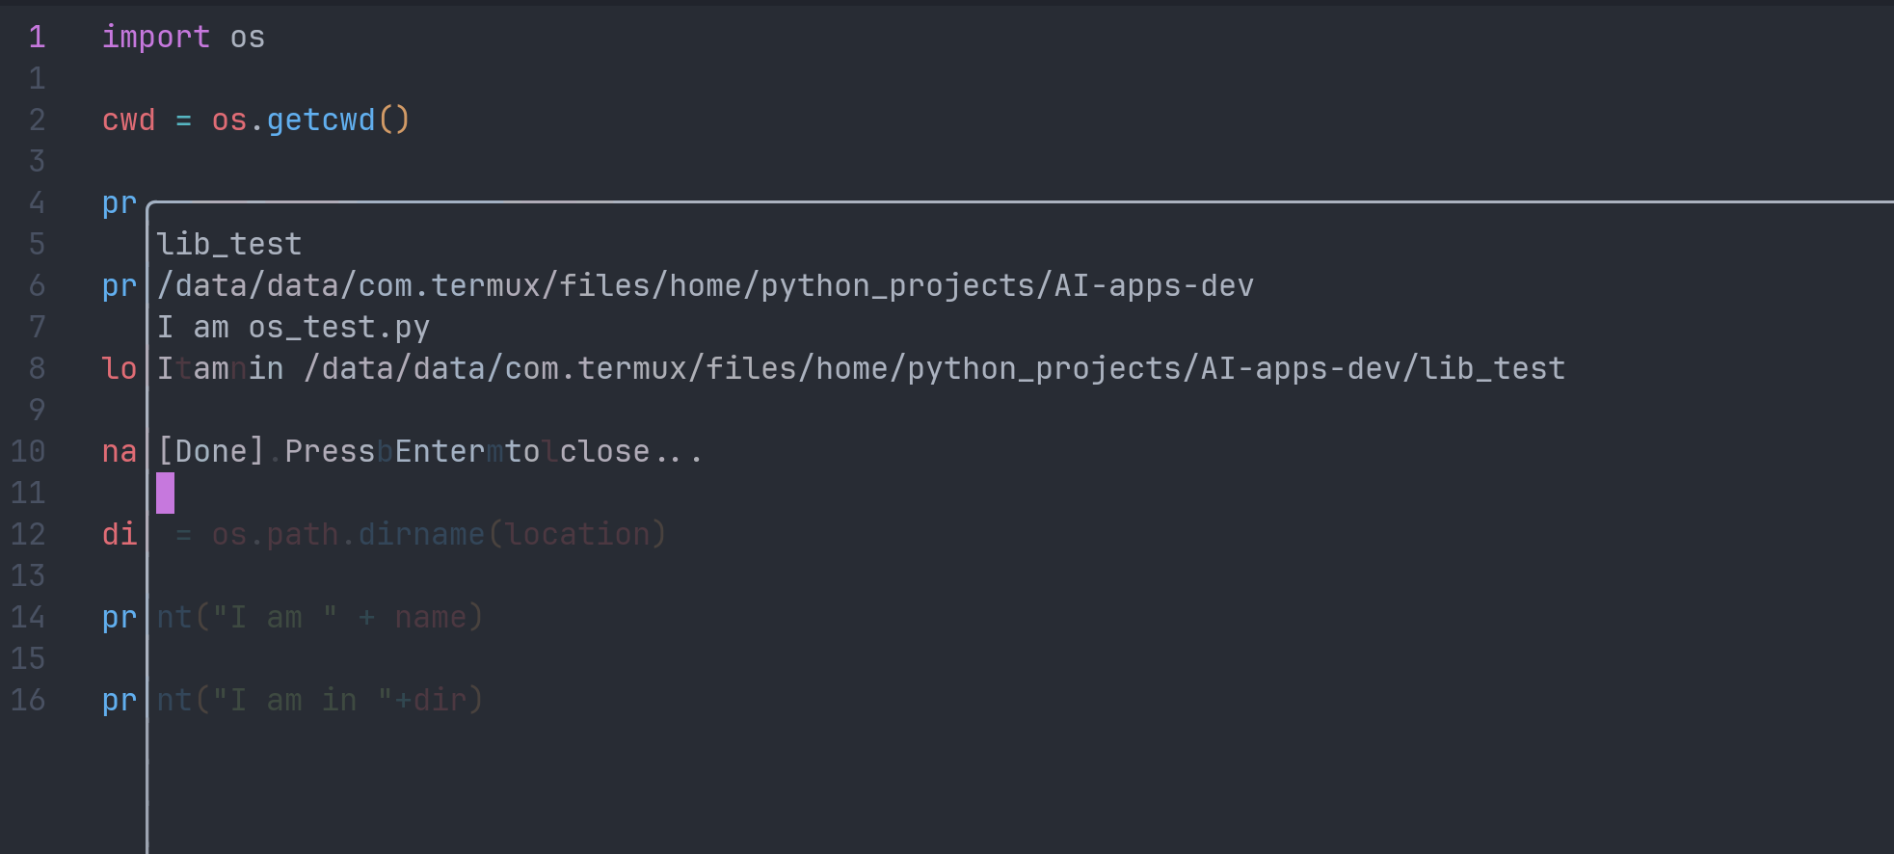Click the 'lib_test' output line
The image size is (1894, 854).
click(229, 244)
